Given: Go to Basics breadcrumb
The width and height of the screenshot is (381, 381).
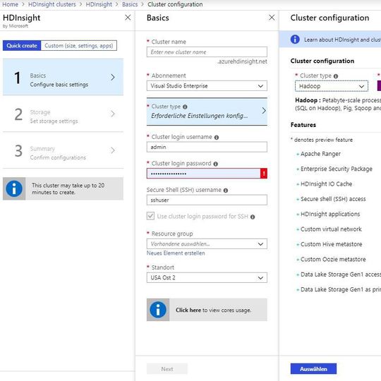Looking at the screenshot, I should 130,4.
